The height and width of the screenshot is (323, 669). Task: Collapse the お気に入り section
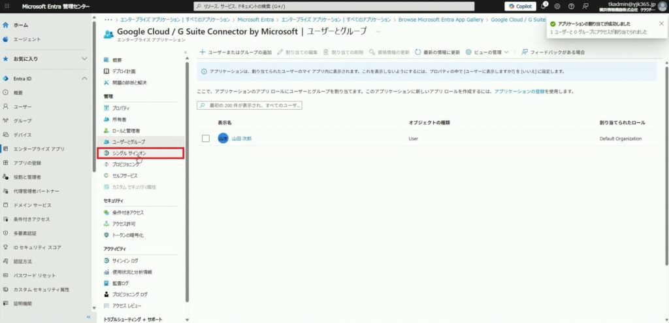[84, 59]
